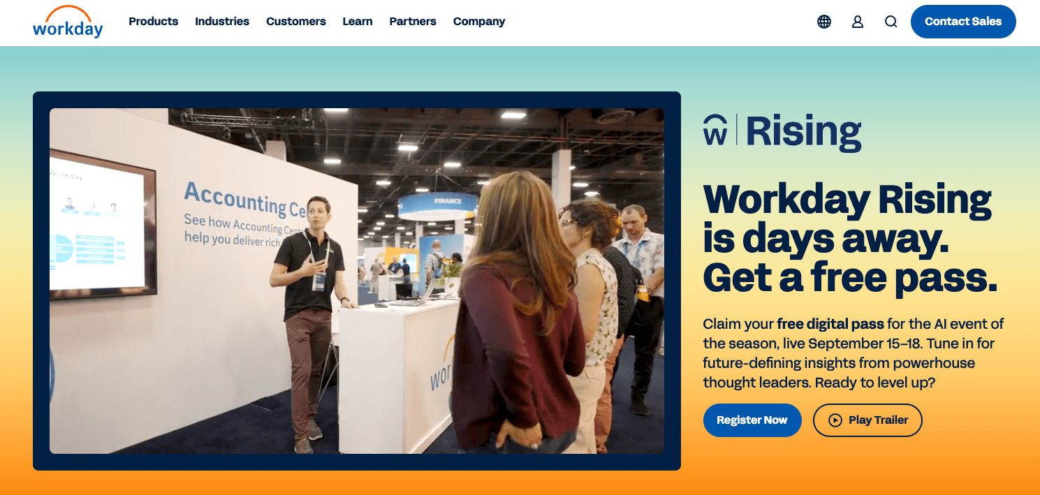Open the globe language selector
1040x495 pixels.
[x=824, y=22]
